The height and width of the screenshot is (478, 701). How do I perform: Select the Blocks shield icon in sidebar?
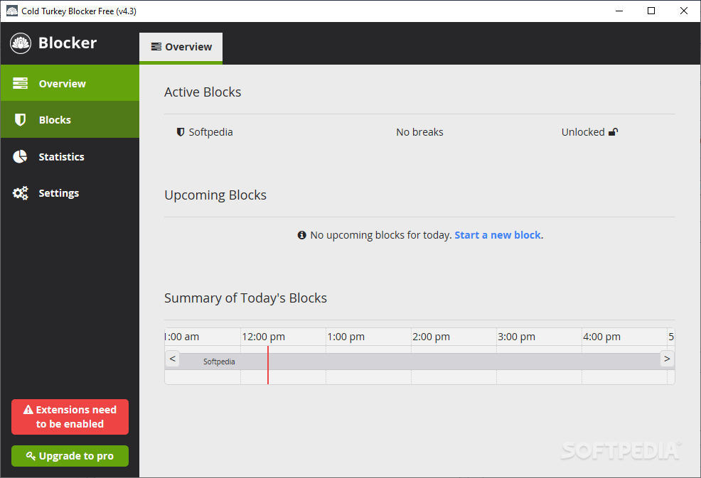click(x=20, y=119)
